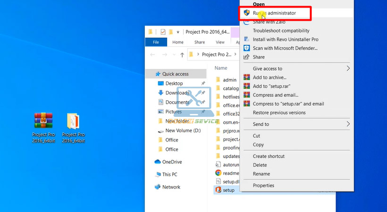Switch to the Share ribbon tab
The height and width of the screenshot is (212, 387).
tap(199, 42)
